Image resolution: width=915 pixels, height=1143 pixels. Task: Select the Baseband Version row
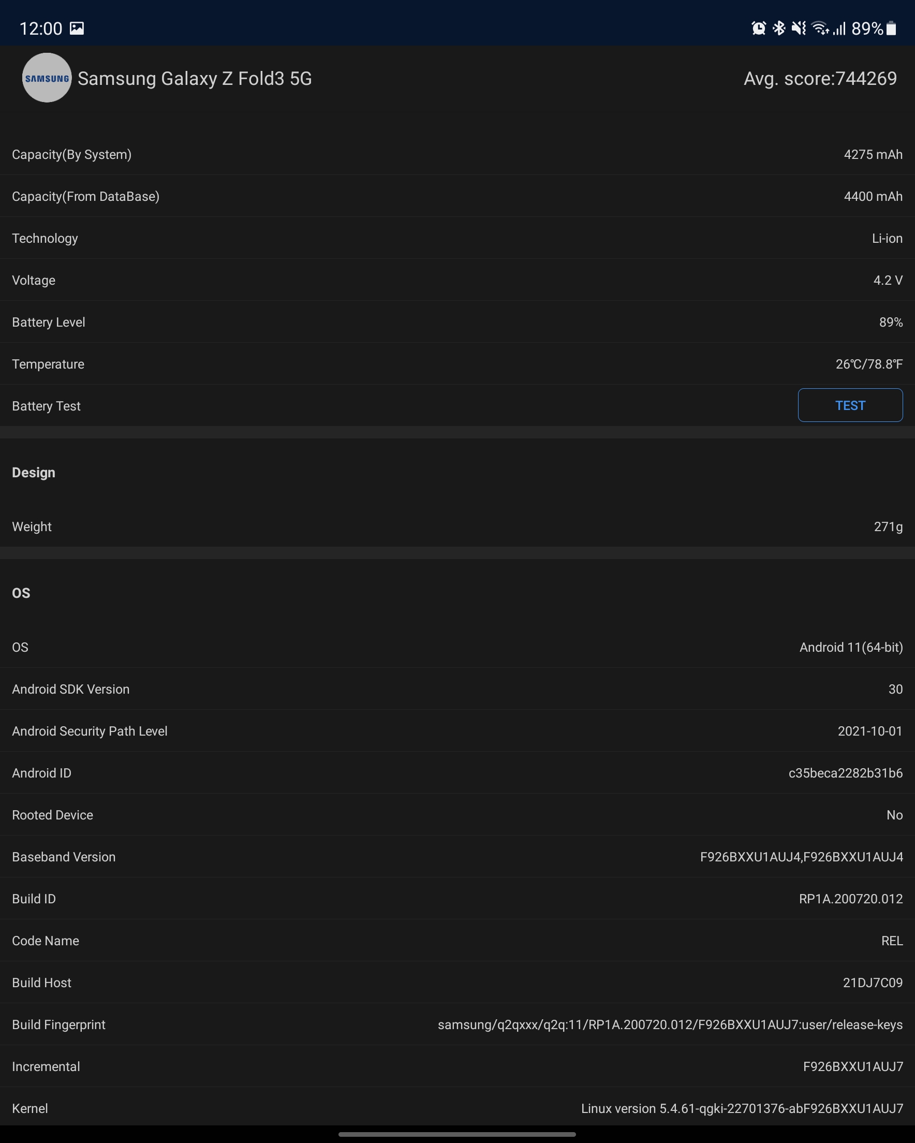tap(458, 857)
